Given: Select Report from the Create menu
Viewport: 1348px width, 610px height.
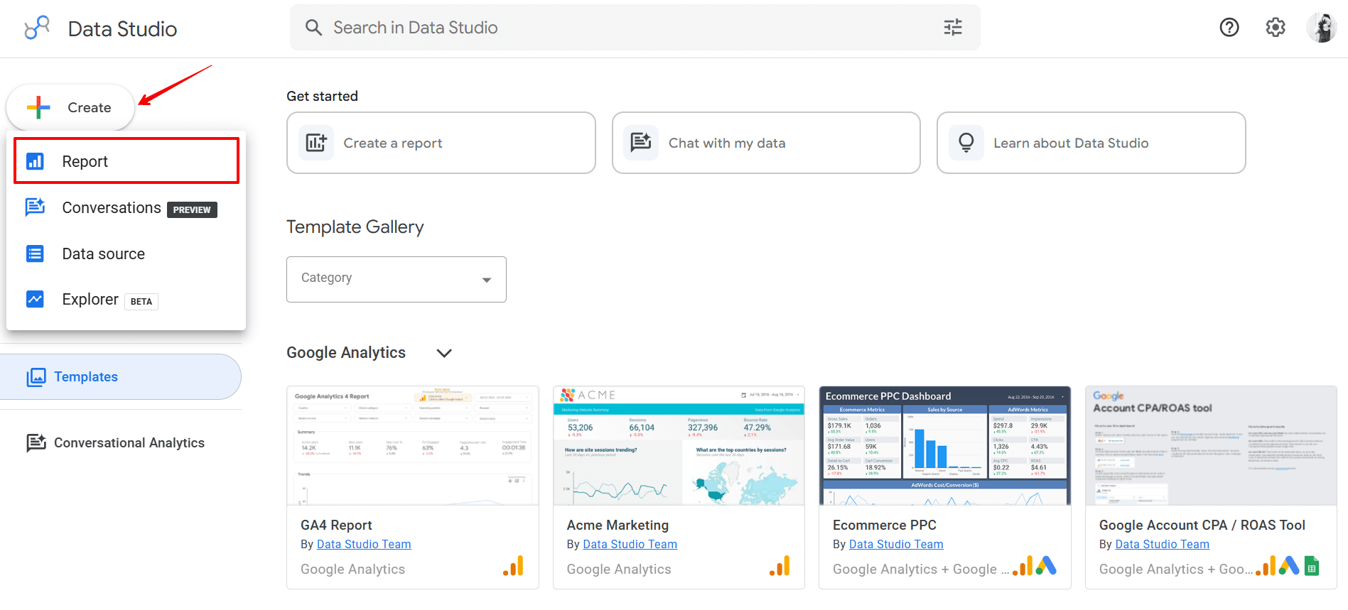Looking at the screenshot, I should 126,161.
